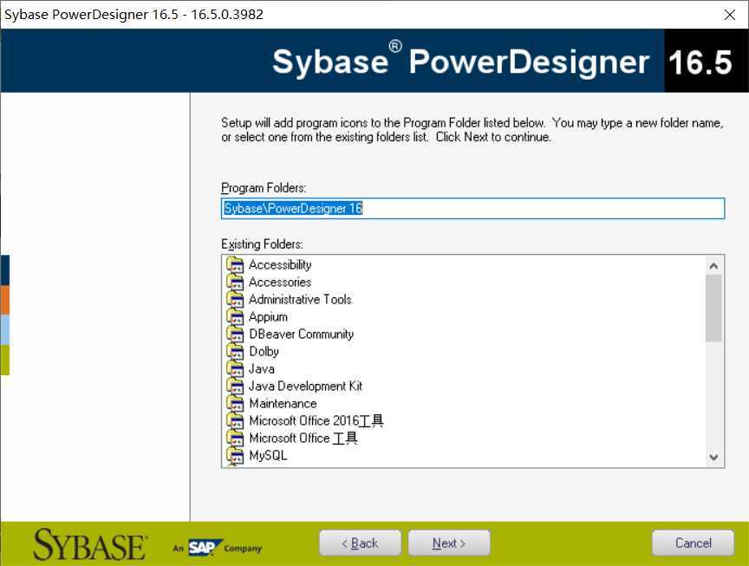The width and height of the screenshot is (749, 566).
Task: Click the Accessories folder icon
Action: coord(235,283)
